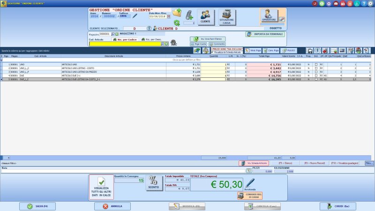Click total cell € 14,756

[264, 75]
